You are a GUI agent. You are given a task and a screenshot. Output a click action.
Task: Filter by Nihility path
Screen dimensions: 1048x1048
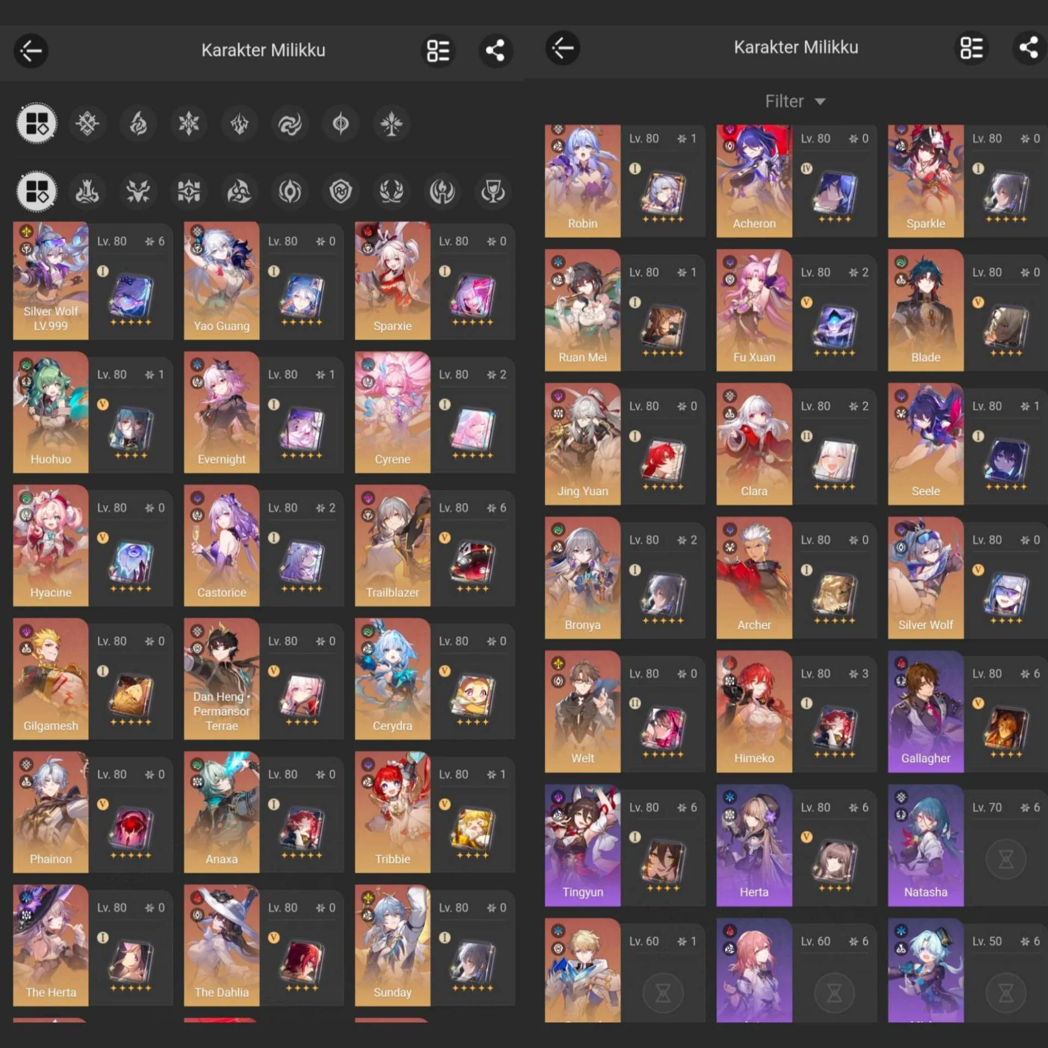[290, 192]
